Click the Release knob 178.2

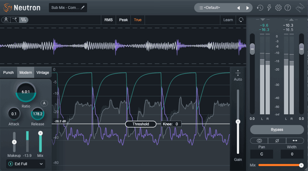(37, 114)
